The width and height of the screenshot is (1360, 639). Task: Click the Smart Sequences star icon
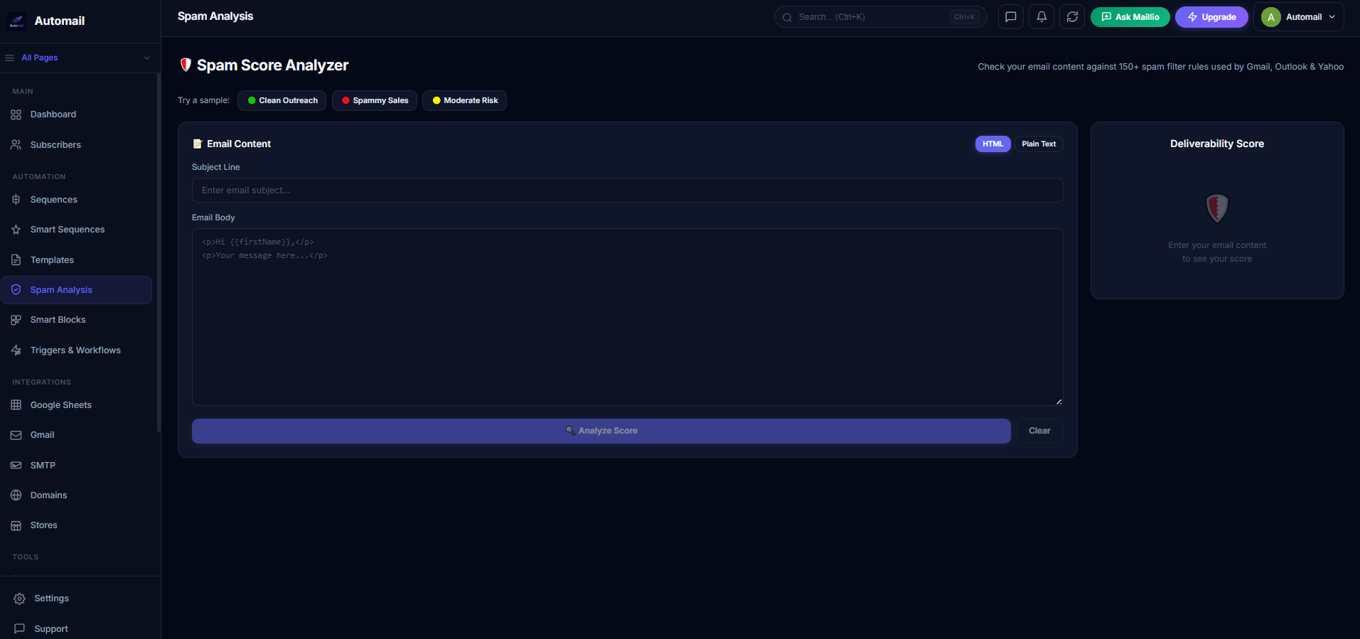[x=16, y=230]
